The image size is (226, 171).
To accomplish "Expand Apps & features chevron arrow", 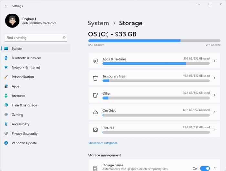I will point(214,61).
